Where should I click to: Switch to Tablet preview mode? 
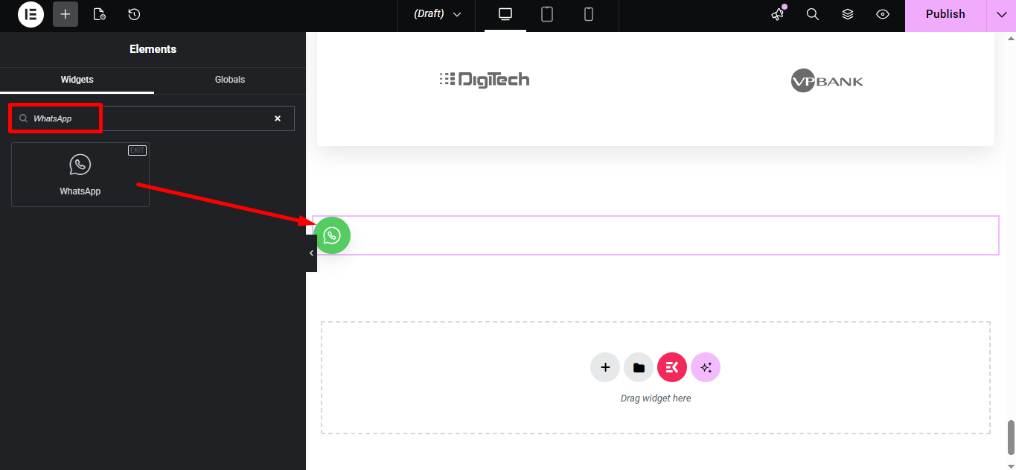pos(547,14)
